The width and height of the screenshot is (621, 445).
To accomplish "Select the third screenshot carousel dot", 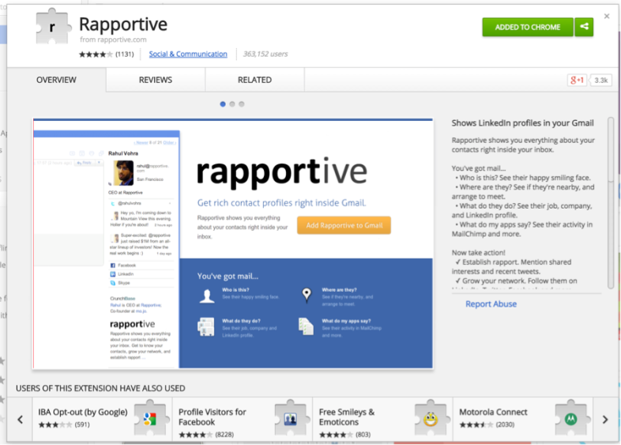I will (242, 104).
